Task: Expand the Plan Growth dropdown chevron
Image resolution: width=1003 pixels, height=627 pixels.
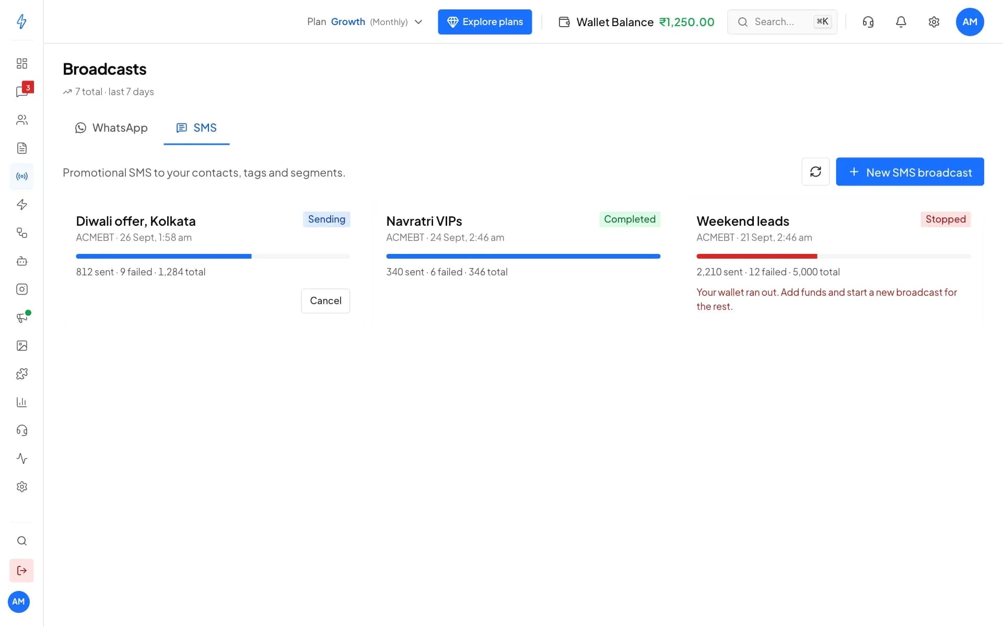Action: pyautogui.click(x=418, y=22)
